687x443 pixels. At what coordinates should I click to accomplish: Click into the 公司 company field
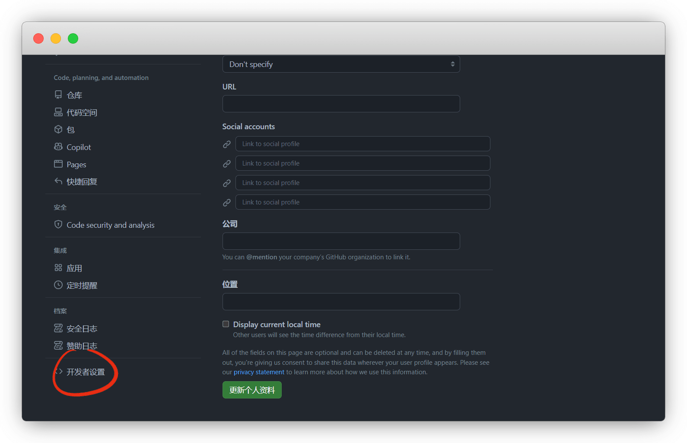click(341, 241)
